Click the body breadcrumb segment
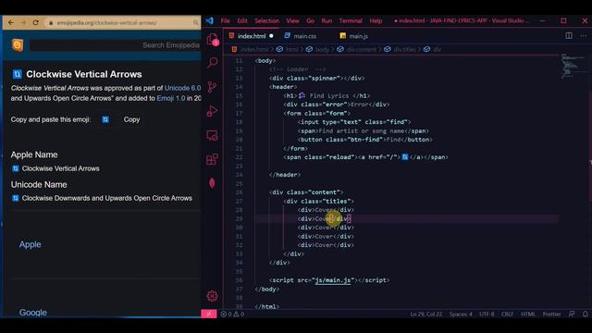 pyautogui.click(x=322, y=49)
